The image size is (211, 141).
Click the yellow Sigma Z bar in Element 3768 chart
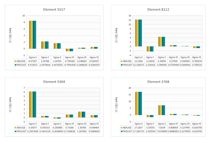click(x=160, y=110)
